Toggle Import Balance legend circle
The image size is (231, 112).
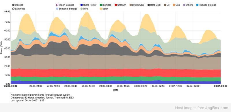pos(57,5)
